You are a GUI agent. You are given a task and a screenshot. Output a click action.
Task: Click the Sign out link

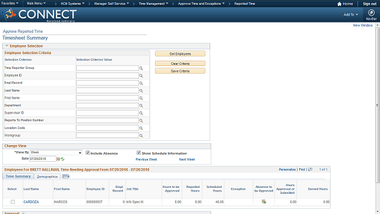[369, 4]
